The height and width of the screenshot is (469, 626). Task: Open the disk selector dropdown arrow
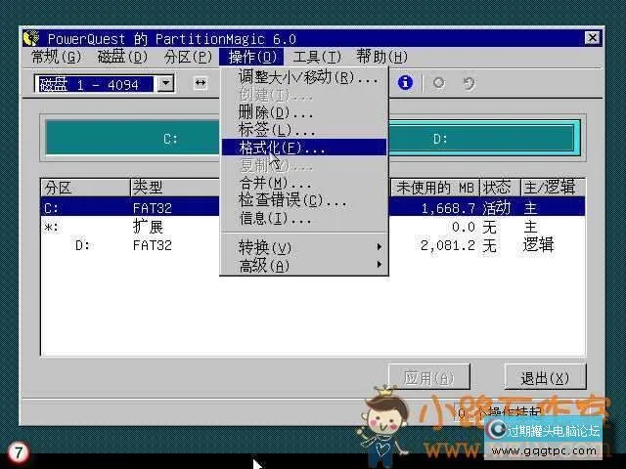tap(165, 84)
